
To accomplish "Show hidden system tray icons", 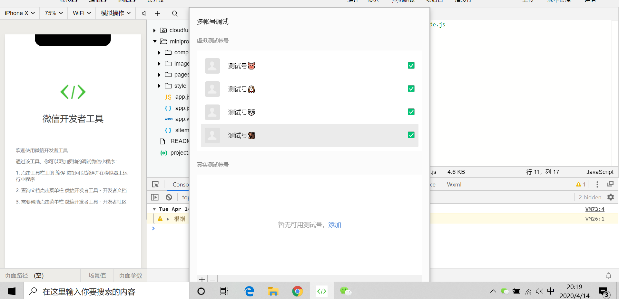I will [493, 291].
